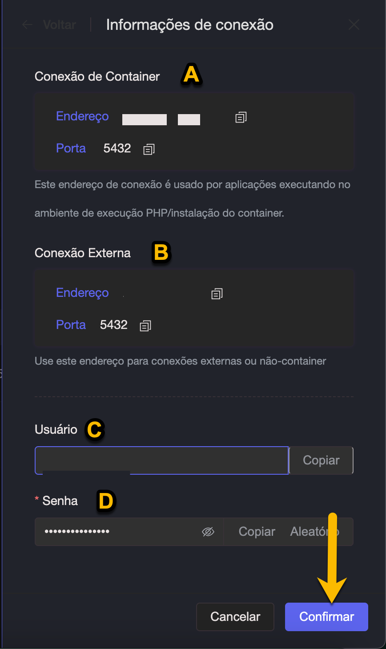
Task: Copy the external connection address
Action: (217, 294)
